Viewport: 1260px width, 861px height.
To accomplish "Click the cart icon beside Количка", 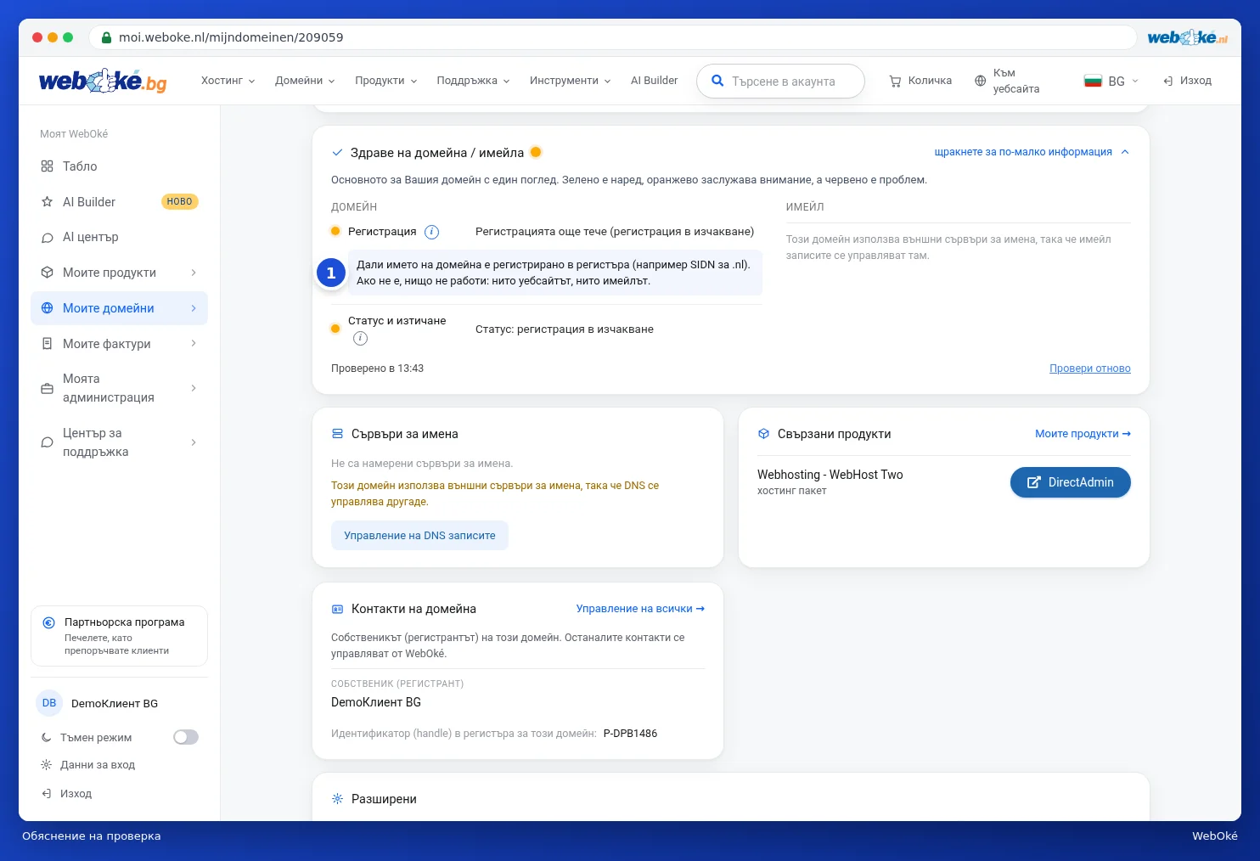I will [x=895, y=82].
